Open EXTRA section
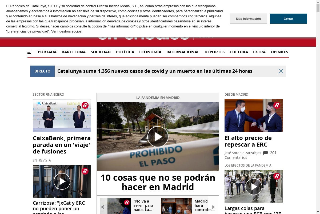Image resolution: width=320 pixels, height=214 pixels. [259, 52]
